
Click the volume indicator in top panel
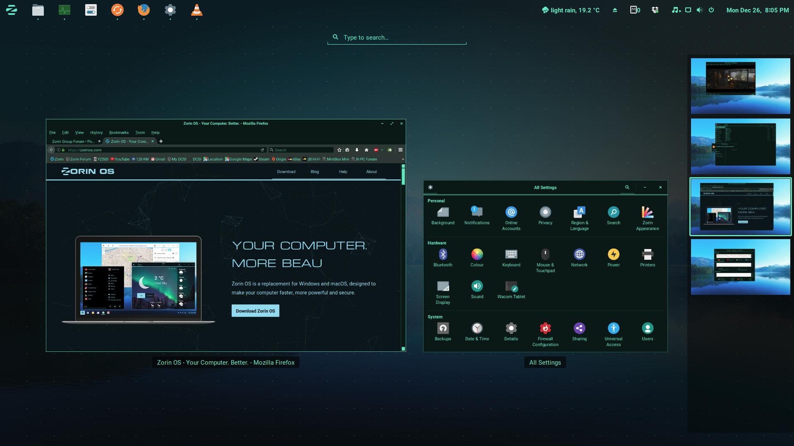[699, 10]
